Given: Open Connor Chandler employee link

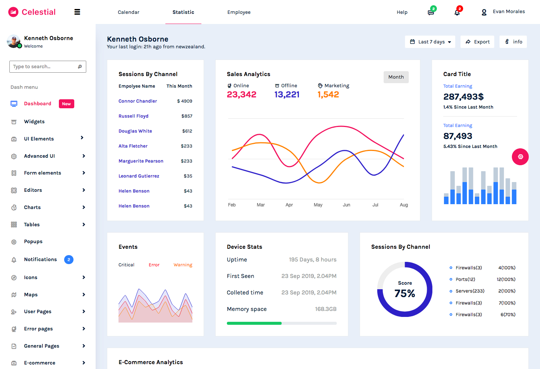Looking at the screenshot, I should [x=138, y=101].
